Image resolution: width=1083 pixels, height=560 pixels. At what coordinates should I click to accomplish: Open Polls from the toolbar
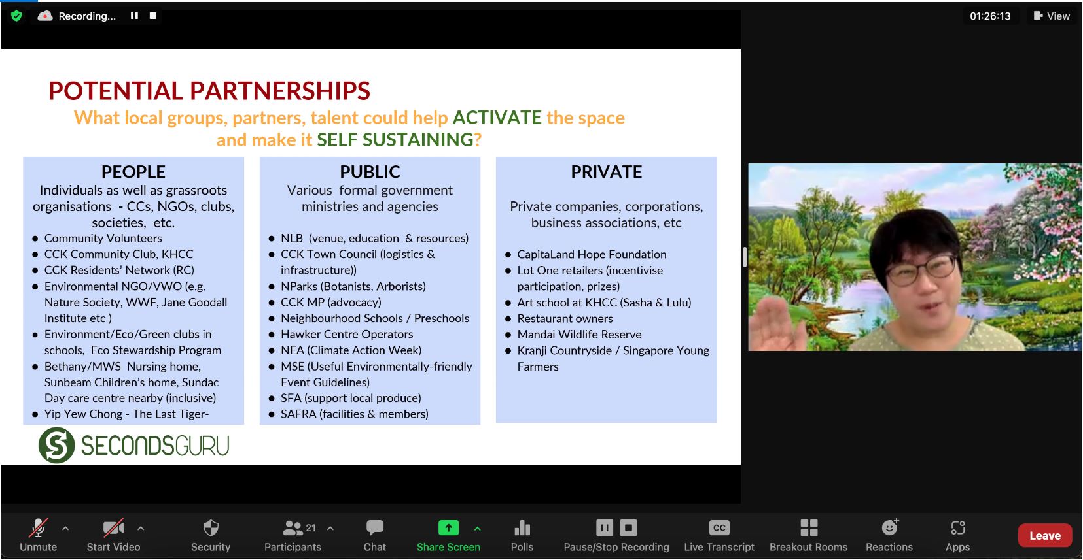(522, 536)
